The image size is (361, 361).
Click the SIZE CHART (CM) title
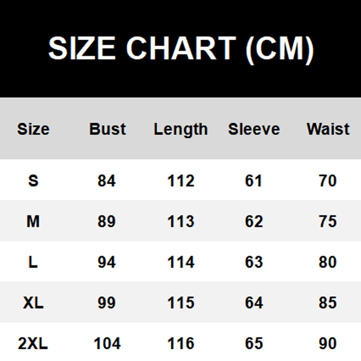(180, 48)
